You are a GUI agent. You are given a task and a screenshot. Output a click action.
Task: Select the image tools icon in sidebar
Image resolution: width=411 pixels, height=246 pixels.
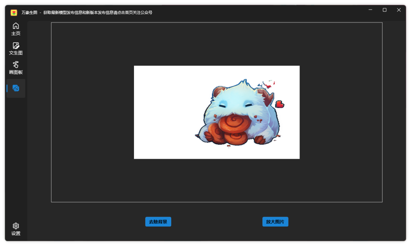[x=16, y=88]
